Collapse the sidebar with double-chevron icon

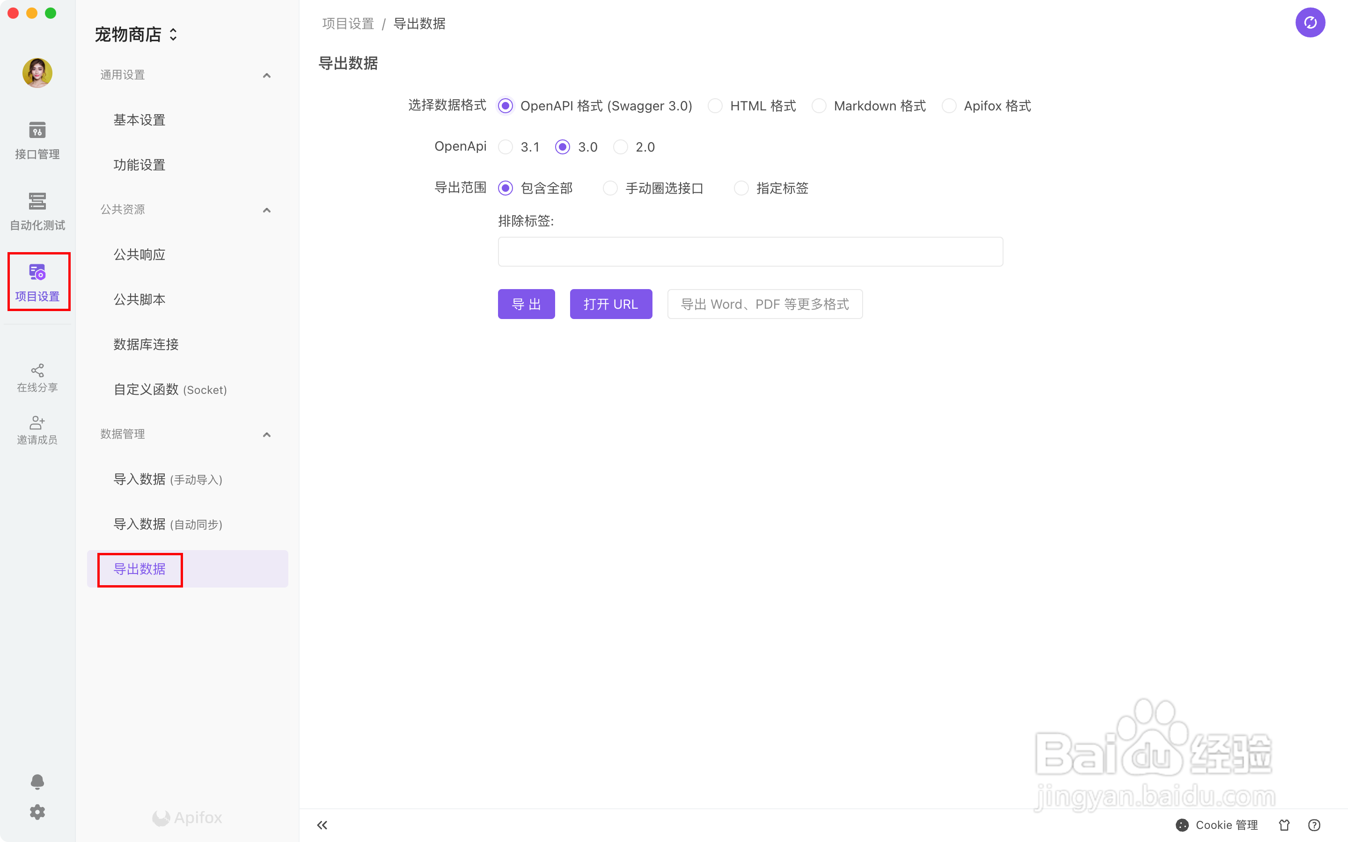tap(322, 825)
